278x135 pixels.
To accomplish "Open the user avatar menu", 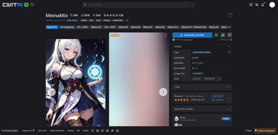I will [272, 5].
